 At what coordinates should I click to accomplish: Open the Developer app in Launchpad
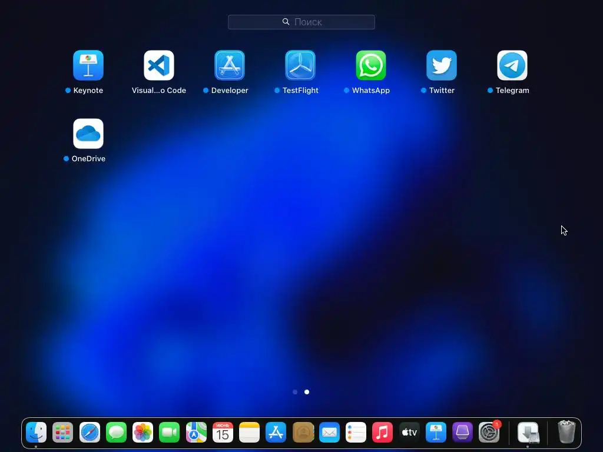tap(230, 65)
